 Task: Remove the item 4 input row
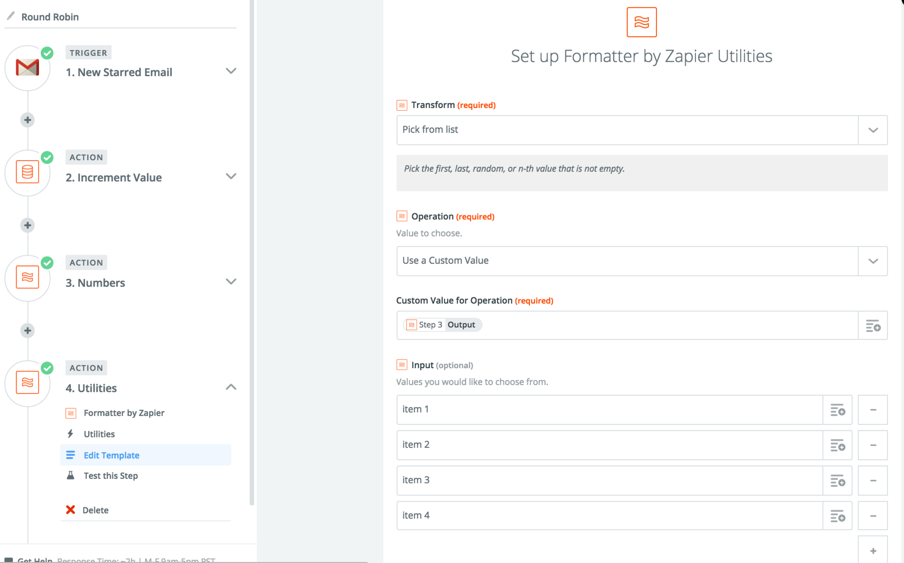point(873,516)
